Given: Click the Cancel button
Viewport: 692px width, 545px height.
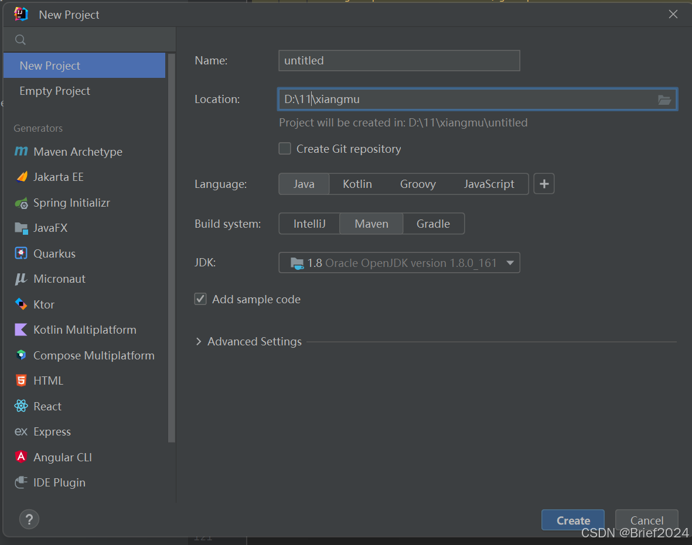Looking at the screenshot, I should [646, 520].
